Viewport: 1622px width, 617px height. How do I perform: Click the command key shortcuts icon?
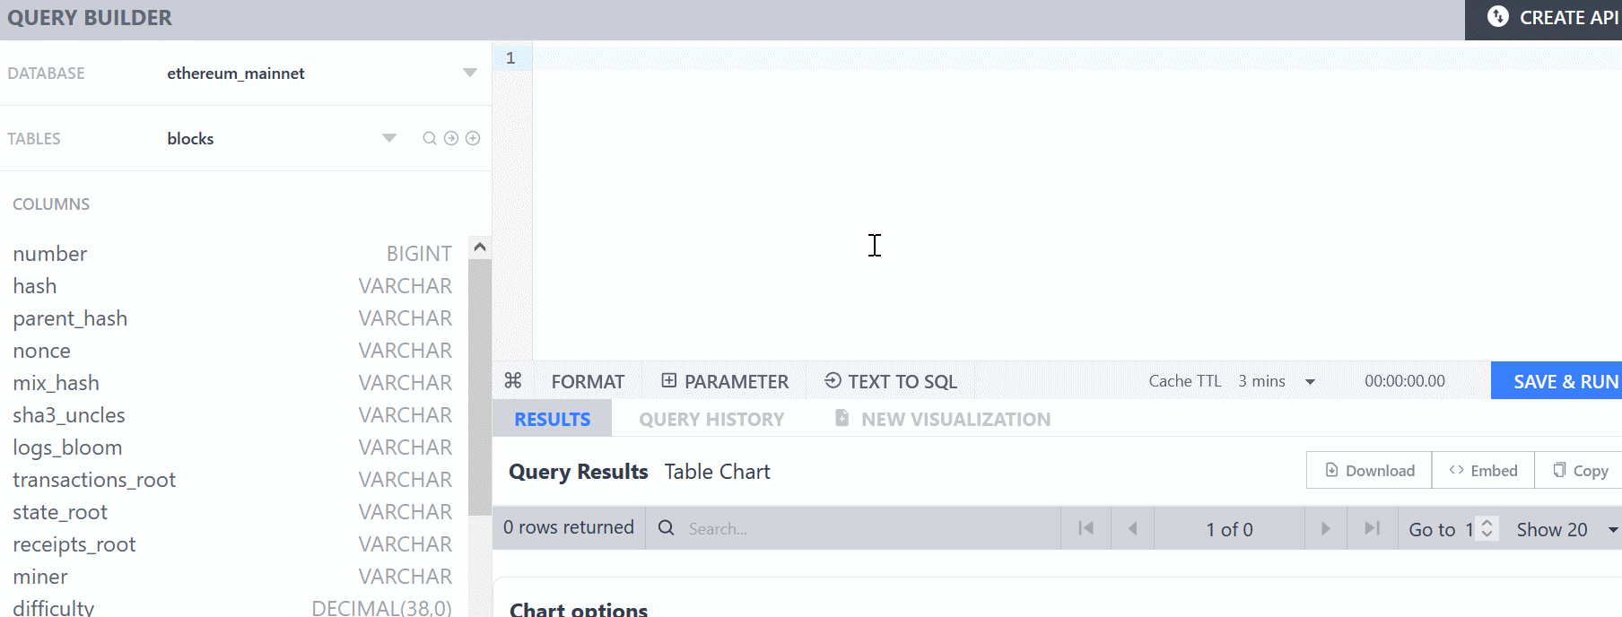513,380
